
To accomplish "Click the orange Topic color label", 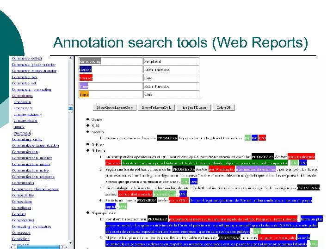I will [84, 95].
